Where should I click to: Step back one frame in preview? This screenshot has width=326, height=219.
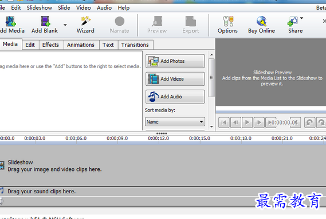coord(235,122)
